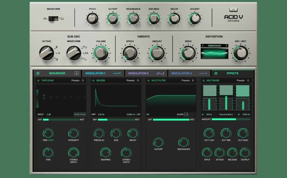Open the Multiband effect type selector

coord(213,81)
